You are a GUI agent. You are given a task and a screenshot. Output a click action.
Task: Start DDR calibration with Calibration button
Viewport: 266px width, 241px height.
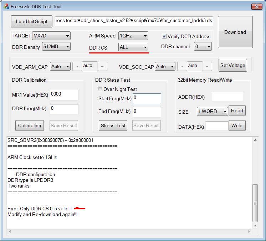pyautogui.click(x=30, y=125)
